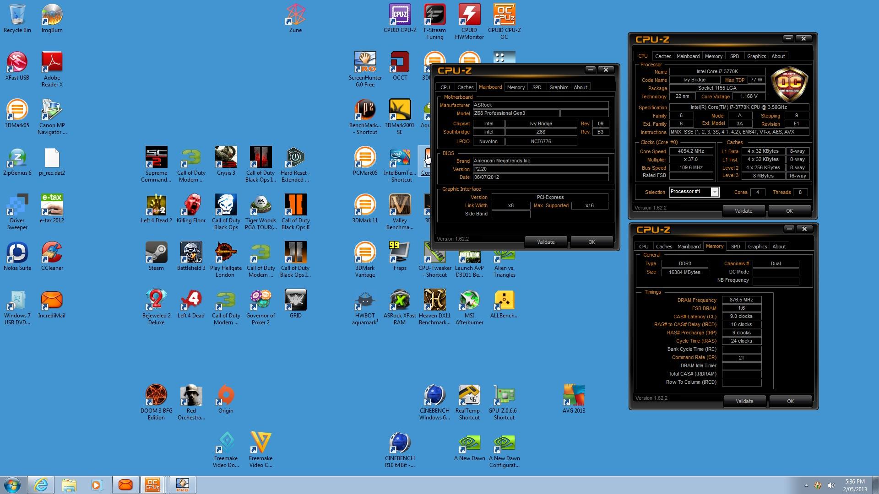Open Heaven DX11 Benchmark shortcut
Screen dimensions: 879x494
[434, 307]
